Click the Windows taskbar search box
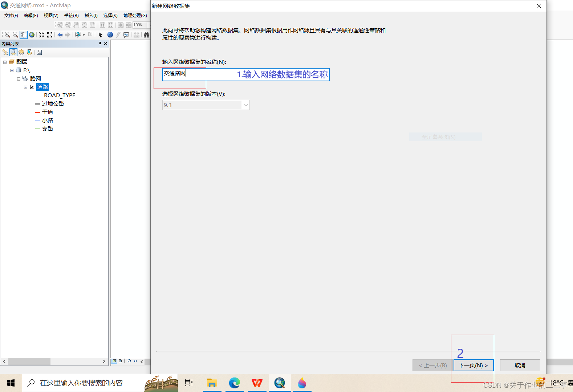573x392 pixels. click(x=100, y=383)
